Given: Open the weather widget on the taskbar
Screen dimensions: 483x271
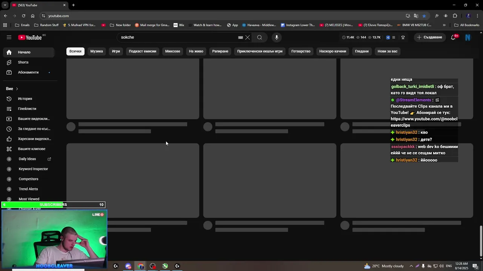Looking at the screenshot, I should click(384, 266).
